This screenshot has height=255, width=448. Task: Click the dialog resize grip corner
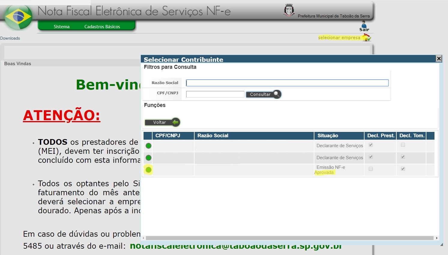441,245
